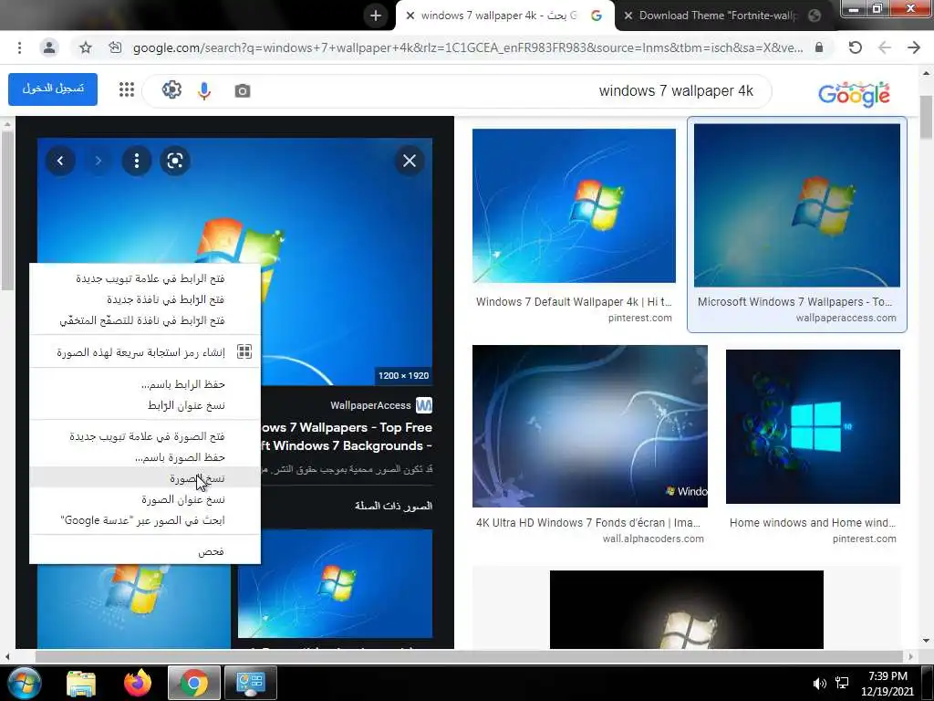Open the Windows Start menu
The height and width of the screenshot is (701, 934).
[23, 683]
